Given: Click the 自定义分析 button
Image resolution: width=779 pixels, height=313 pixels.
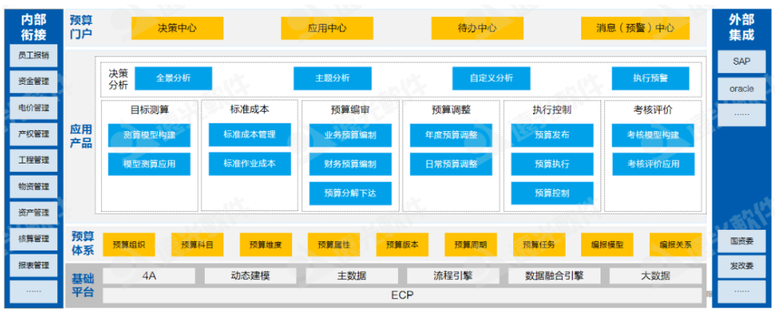Looking at the screenshot, I should [492, 78].
